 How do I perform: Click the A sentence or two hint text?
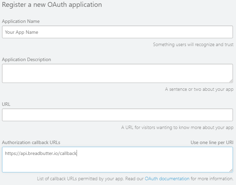coord(199,89)
